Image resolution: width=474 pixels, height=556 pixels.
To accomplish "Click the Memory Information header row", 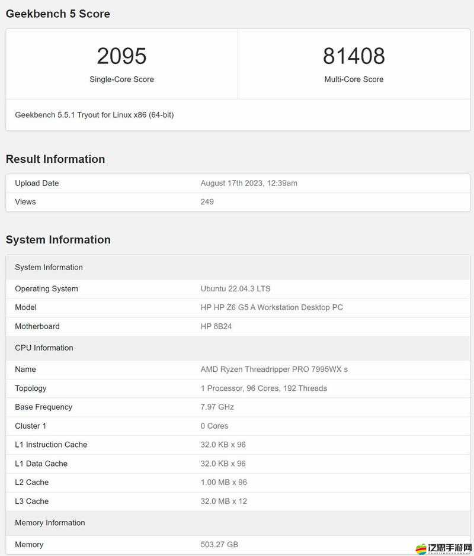I will [x=238, y=523].
